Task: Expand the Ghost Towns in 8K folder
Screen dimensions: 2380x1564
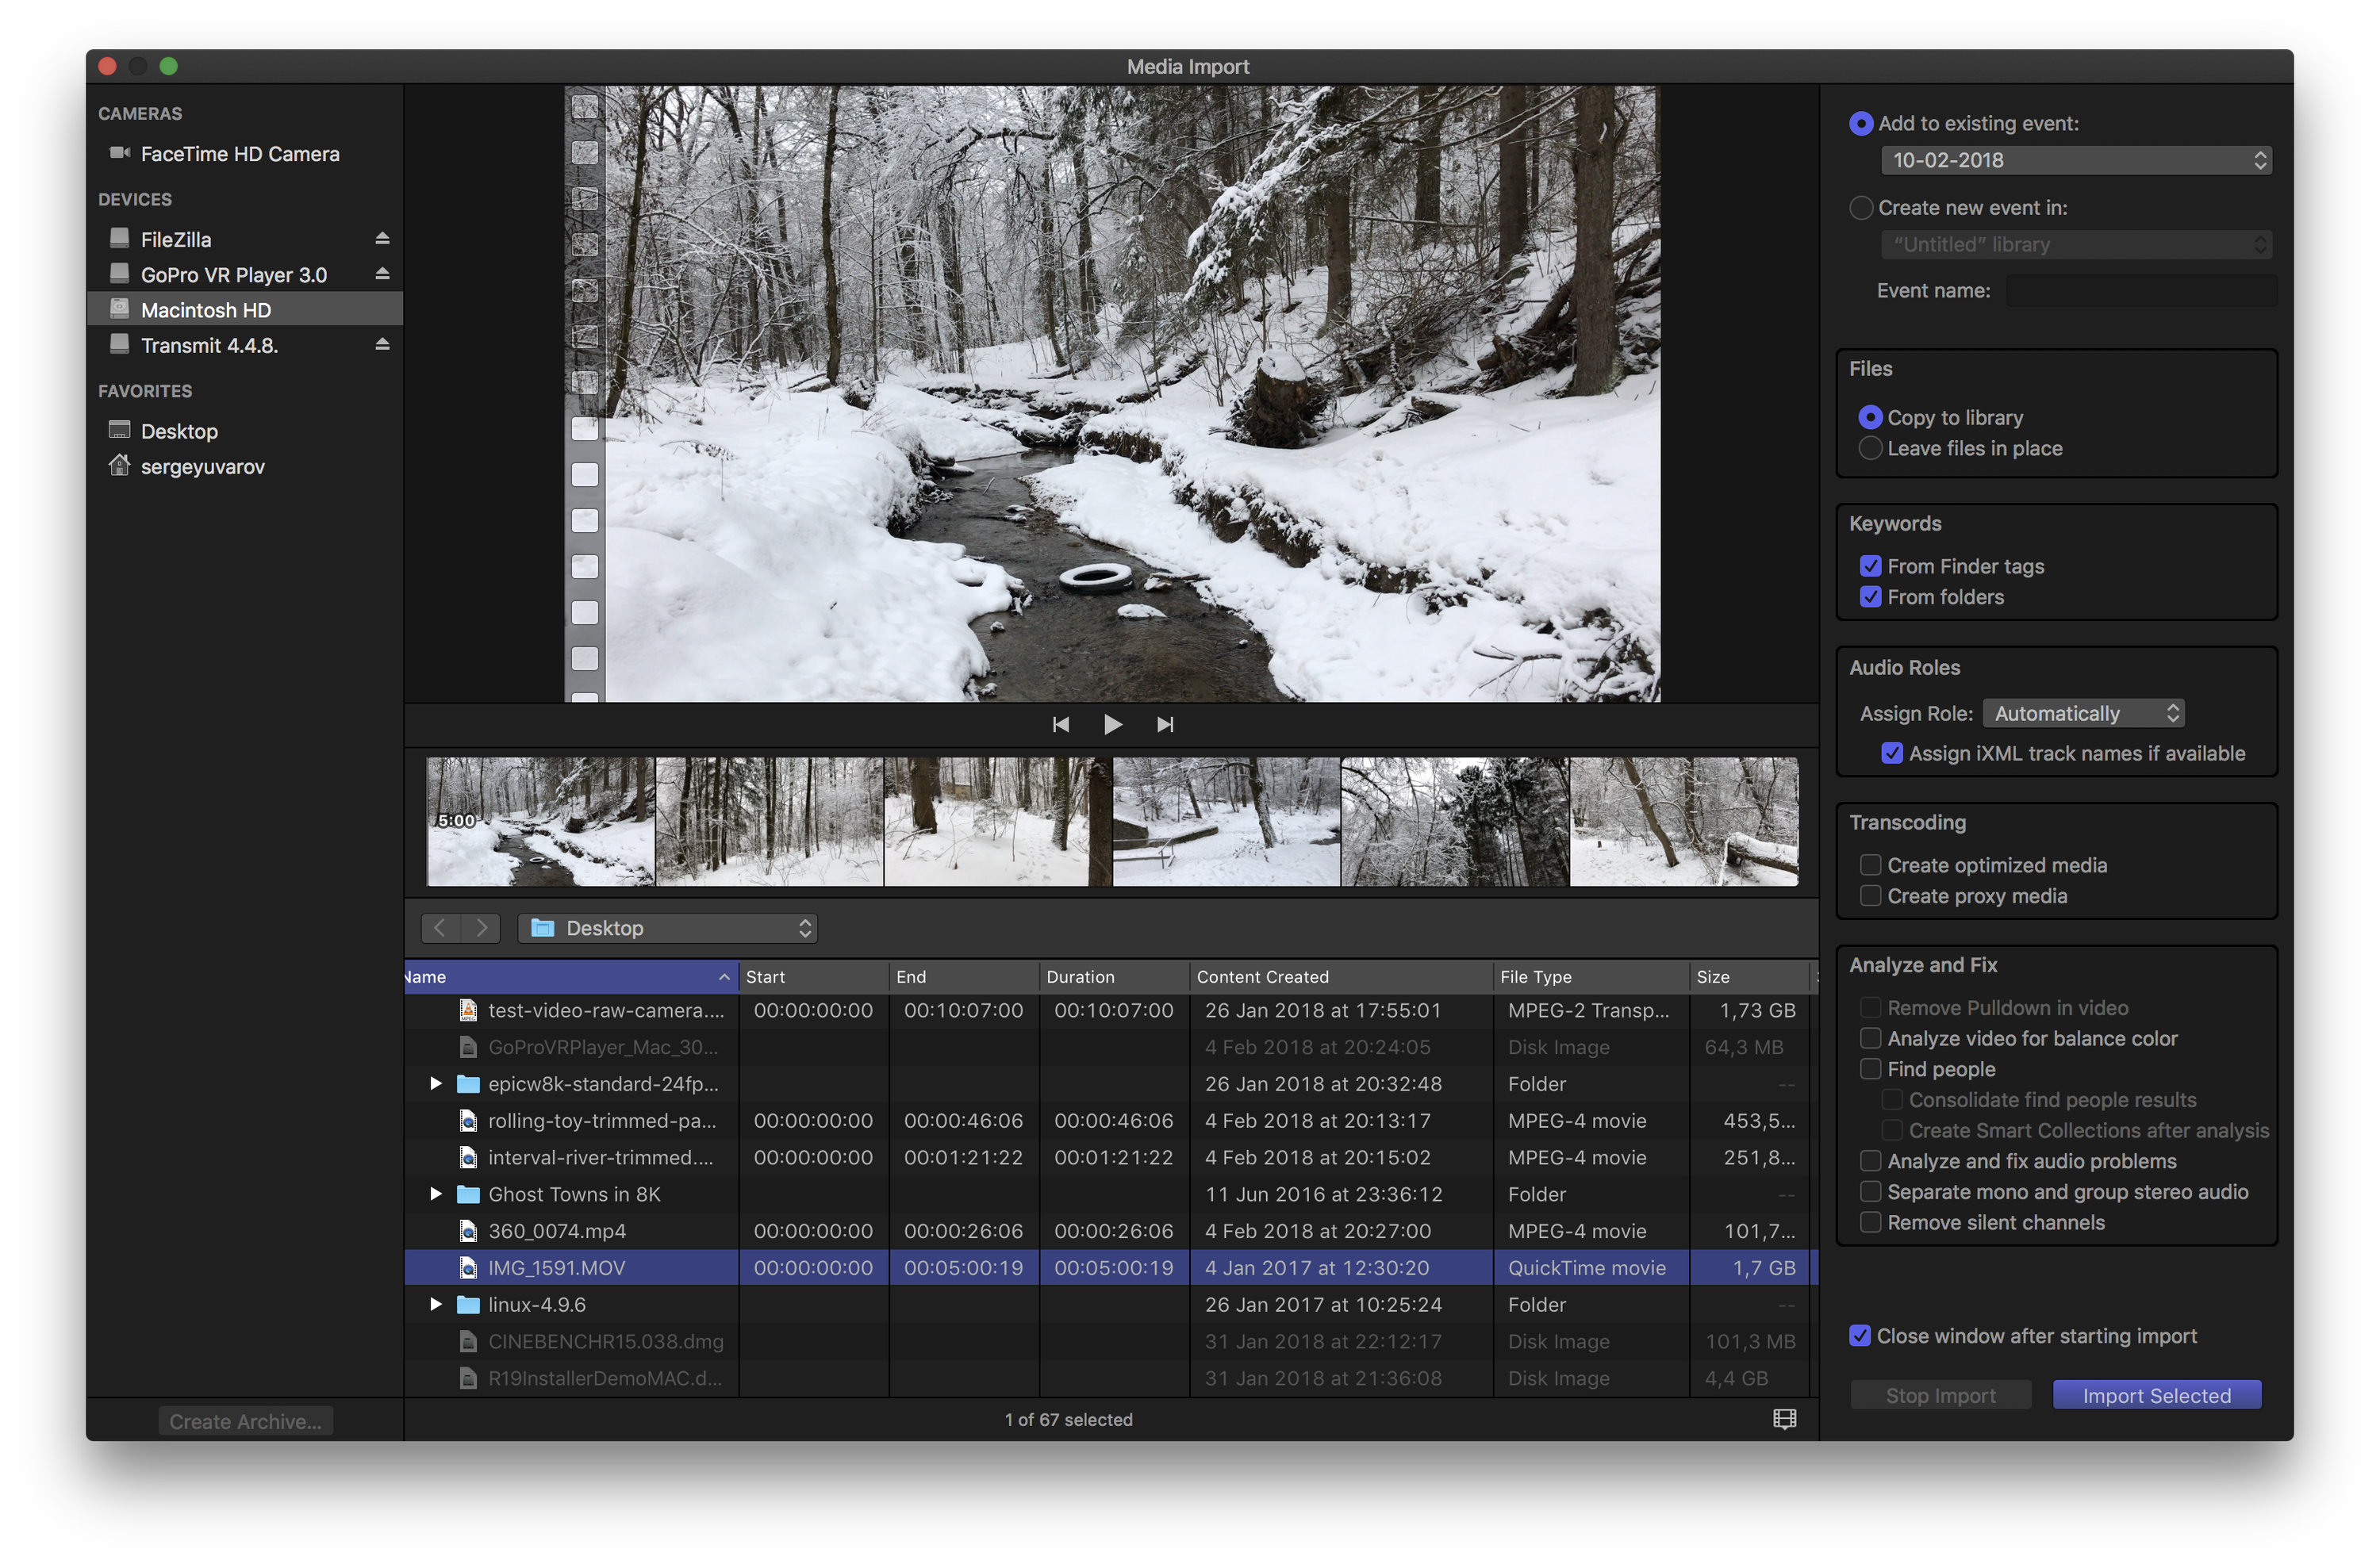Action: (x=436, y=1194)
